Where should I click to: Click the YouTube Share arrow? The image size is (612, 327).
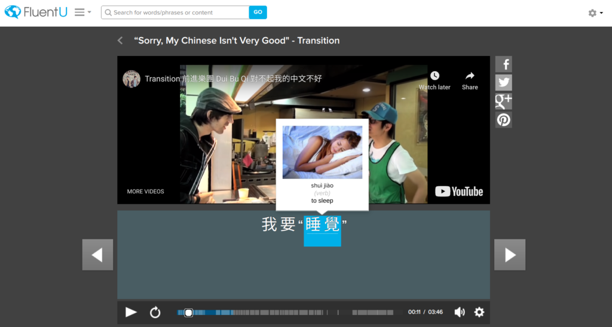[x=470, y=81]
